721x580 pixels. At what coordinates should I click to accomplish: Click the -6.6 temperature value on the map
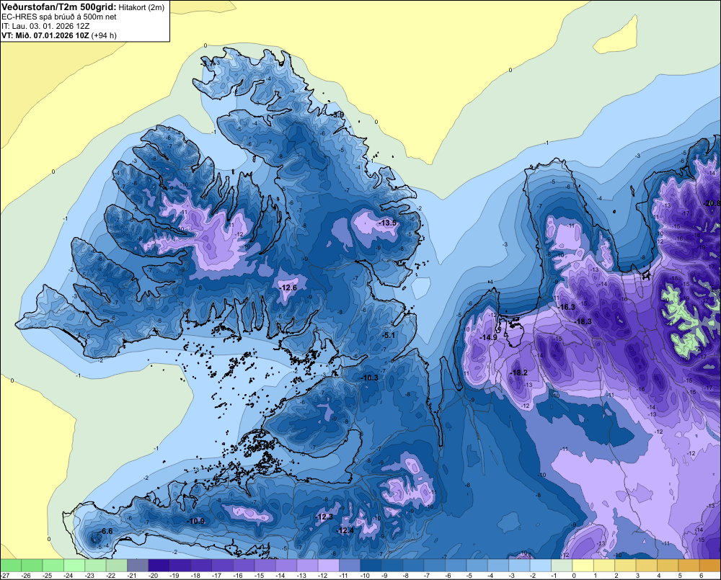point(106,531)
